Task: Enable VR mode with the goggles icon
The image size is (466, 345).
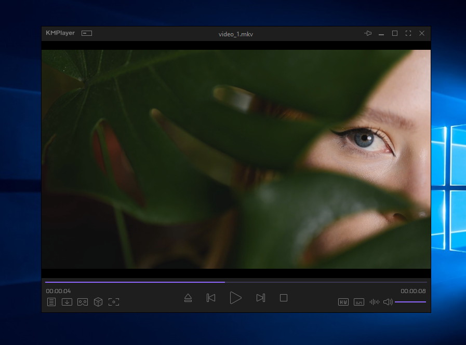Action: (83, 302)
